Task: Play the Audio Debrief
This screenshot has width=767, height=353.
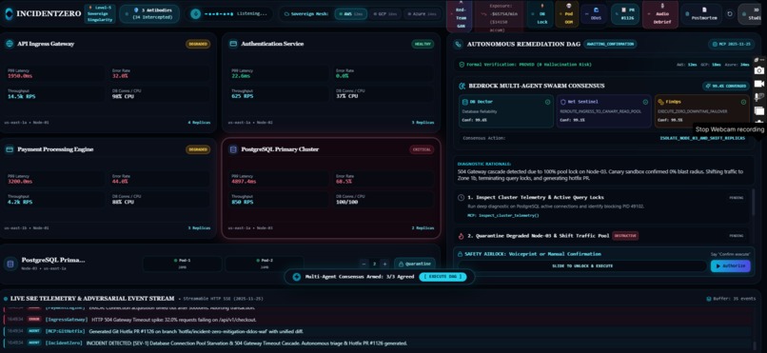Action: coord(659,14)
